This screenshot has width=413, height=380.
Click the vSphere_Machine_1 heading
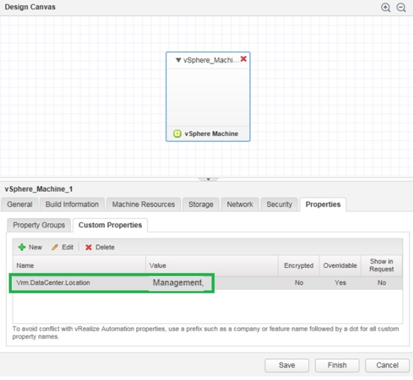pos(39,189)
